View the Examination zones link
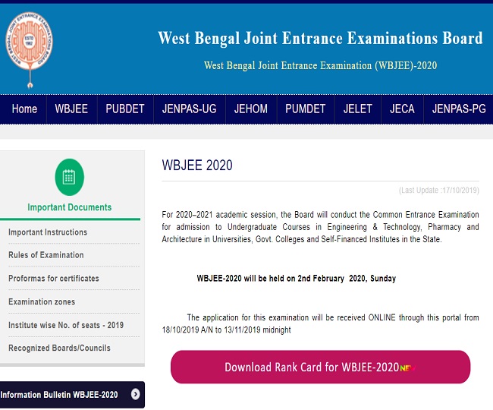493x410 pixels. coord(42,301)
